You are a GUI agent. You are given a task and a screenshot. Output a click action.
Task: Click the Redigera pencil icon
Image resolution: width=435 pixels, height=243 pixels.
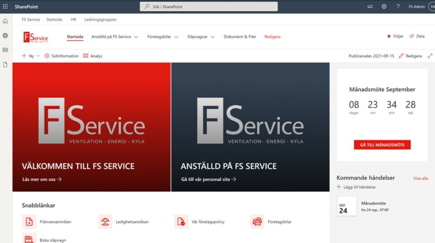(401, 56)
